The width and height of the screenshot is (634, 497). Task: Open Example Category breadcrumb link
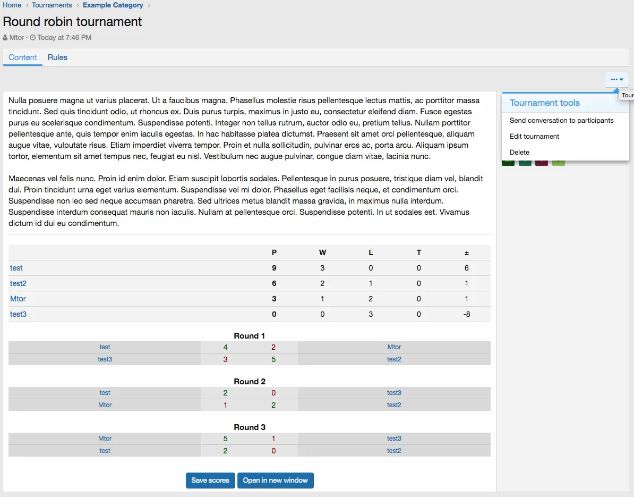113,5
